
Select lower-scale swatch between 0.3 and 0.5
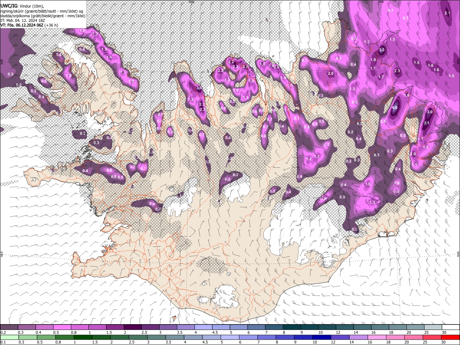[x=28, y=337]
